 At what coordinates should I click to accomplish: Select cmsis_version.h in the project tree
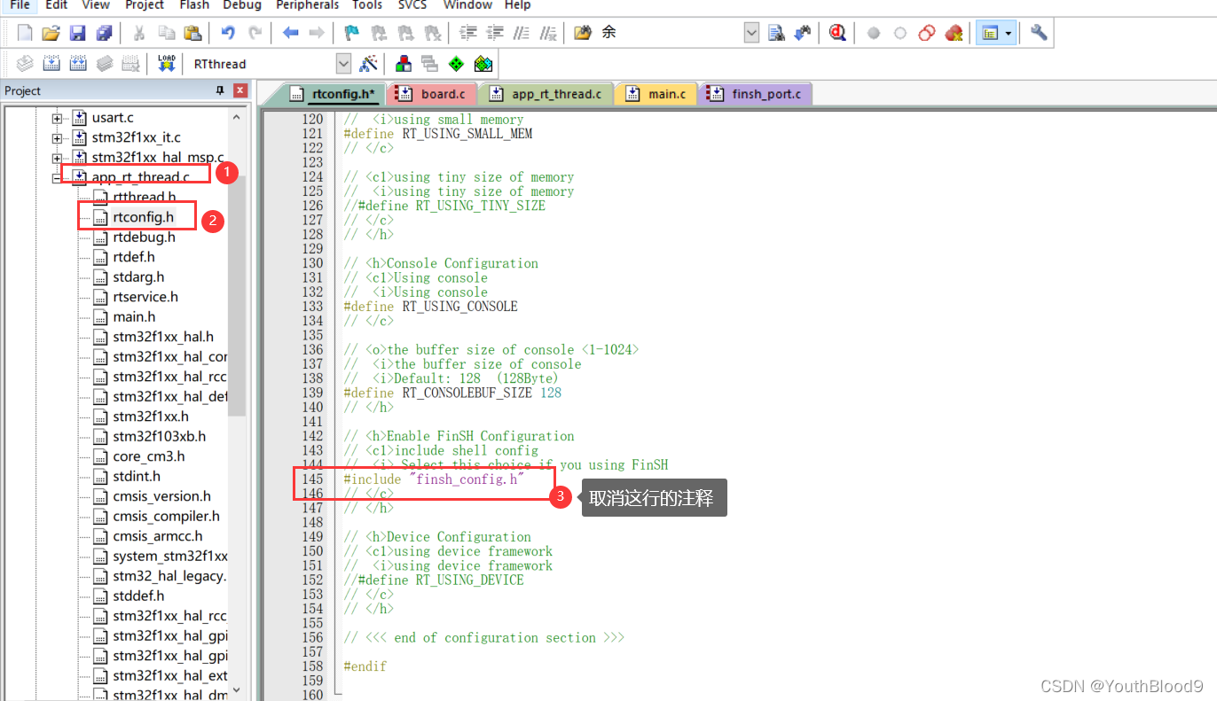(161, 496)
